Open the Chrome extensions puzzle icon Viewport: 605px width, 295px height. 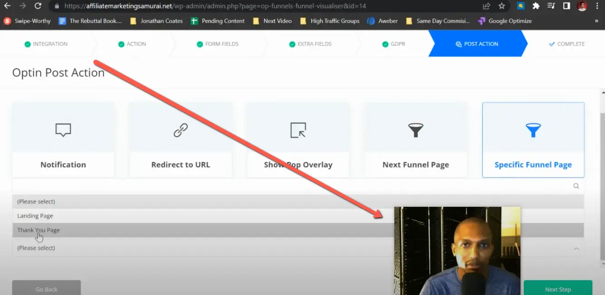pyautogui.click(x=536, y=6)
